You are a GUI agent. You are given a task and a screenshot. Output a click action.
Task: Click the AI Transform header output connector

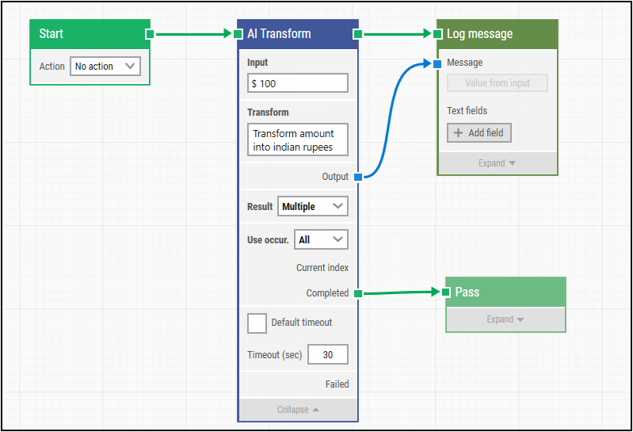pos(358,34)
